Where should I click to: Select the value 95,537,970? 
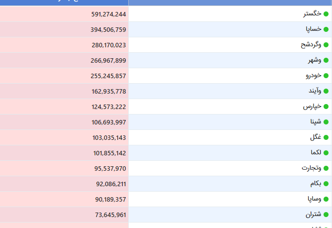(110, 169)
